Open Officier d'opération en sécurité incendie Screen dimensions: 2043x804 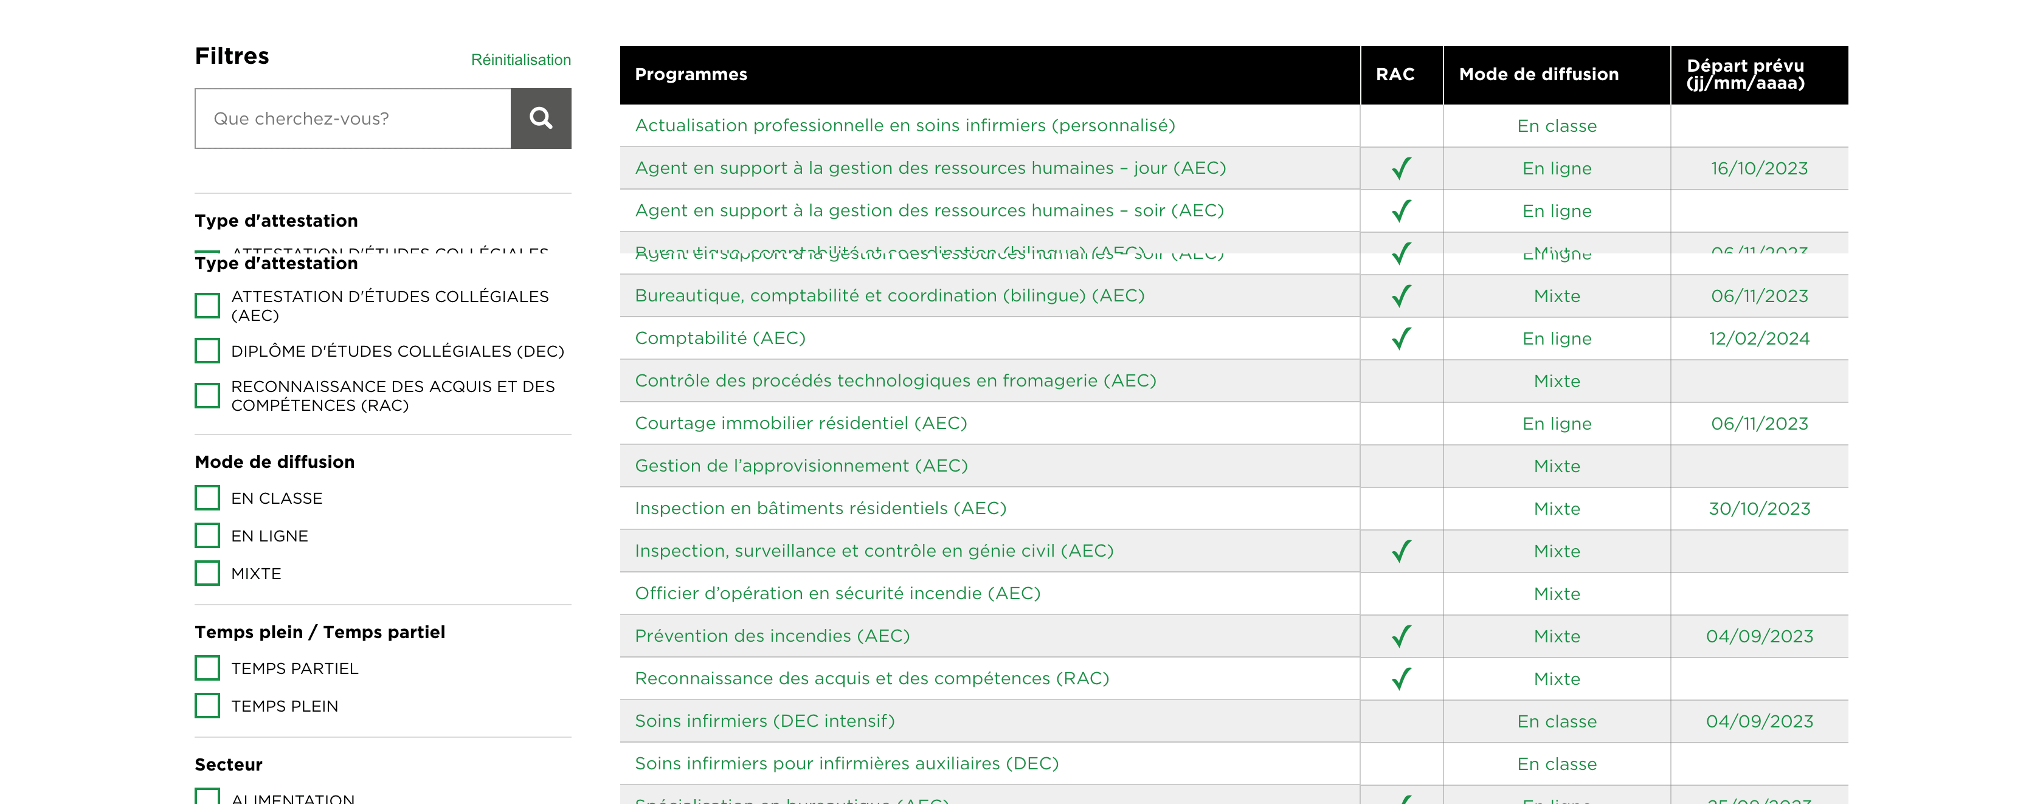click(837, 593)
